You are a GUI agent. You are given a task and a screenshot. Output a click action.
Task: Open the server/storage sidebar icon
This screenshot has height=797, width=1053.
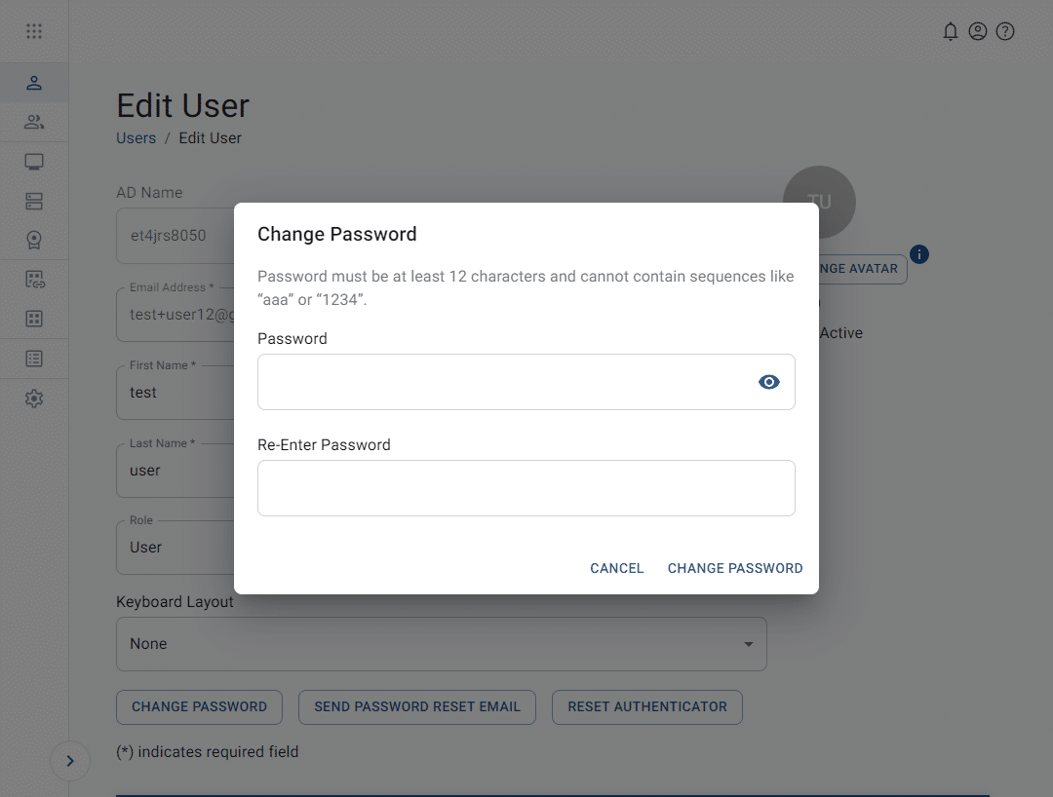pos(34,201)
